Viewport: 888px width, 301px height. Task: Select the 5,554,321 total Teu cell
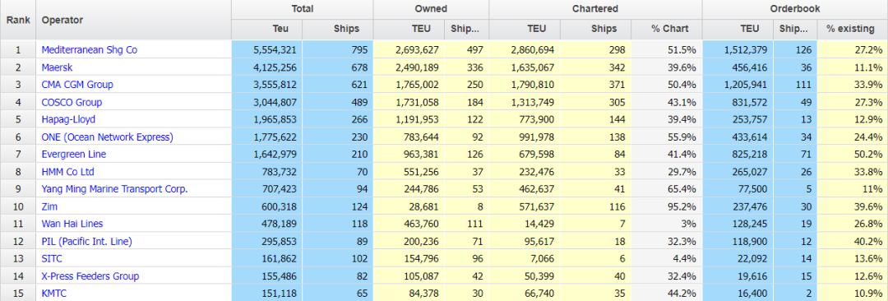(x=266, y=50)
